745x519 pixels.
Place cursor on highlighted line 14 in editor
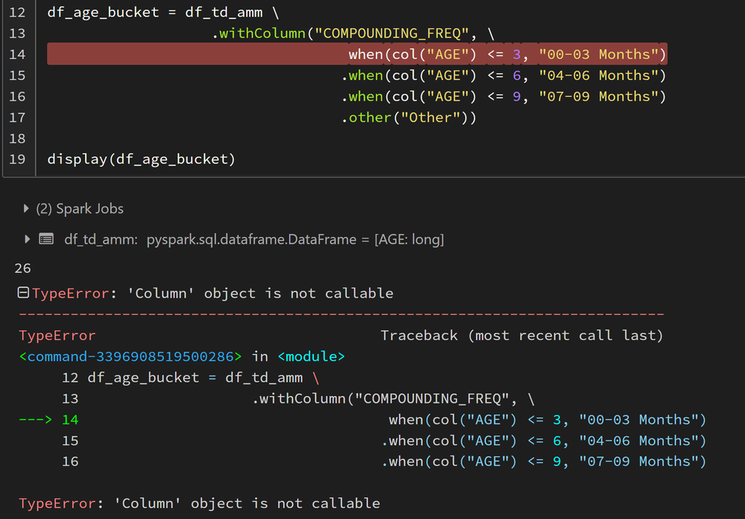(x=506, y=54)
